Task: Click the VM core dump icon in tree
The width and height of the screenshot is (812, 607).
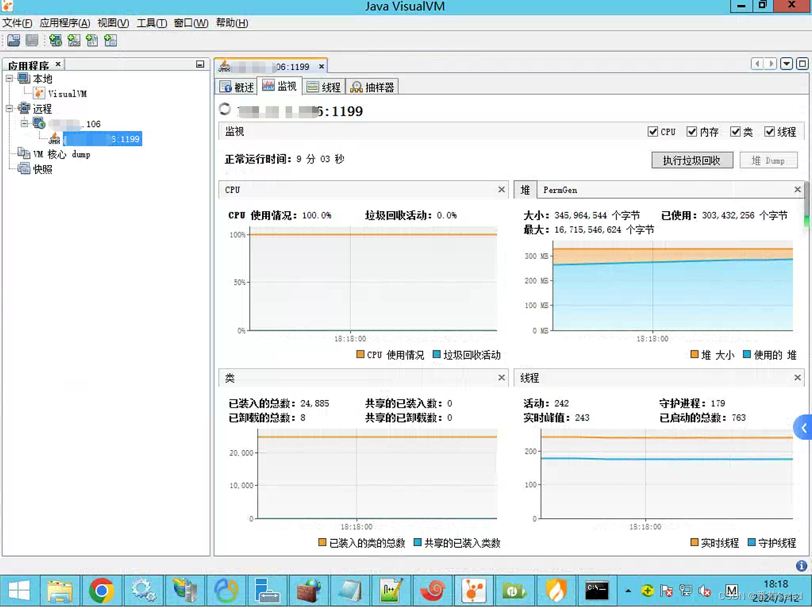Action: pos(24,153)
